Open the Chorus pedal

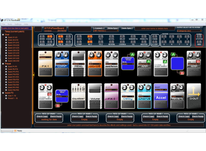click(144, 96)
